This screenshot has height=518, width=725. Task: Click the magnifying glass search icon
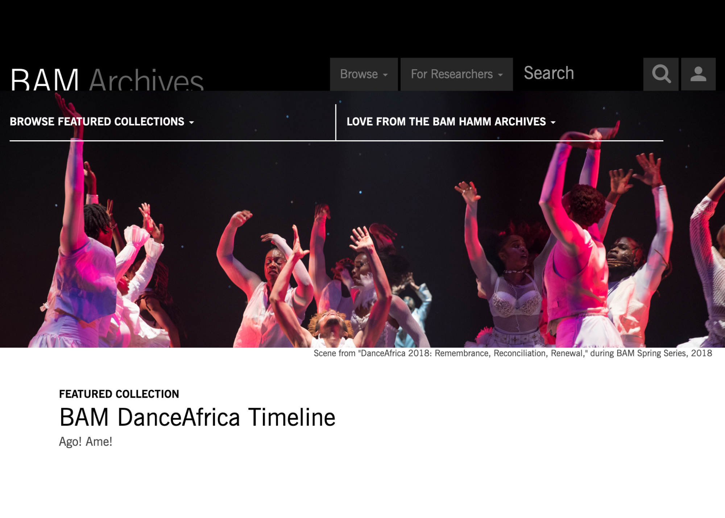click(x=660, y=74)
